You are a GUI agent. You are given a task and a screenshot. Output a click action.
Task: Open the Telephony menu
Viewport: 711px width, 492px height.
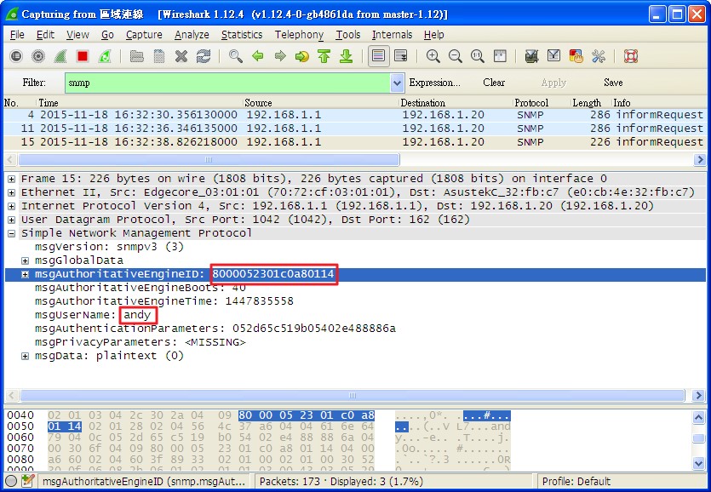coord(299,34)
